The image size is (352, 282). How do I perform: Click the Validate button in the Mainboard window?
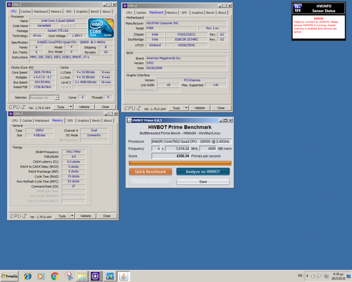point(200,108)
